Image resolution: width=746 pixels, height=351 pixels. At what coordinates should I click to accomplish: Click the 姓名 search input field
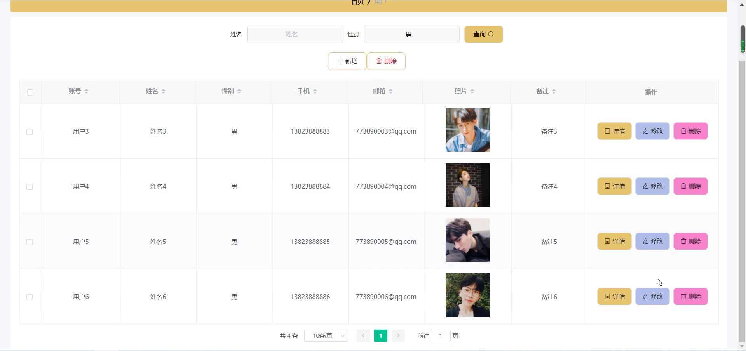(295, 34)
